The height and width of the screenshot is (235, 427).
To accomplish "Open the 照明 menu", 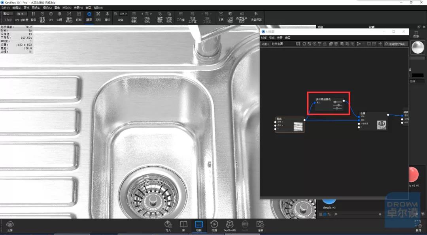I will 36,8.
